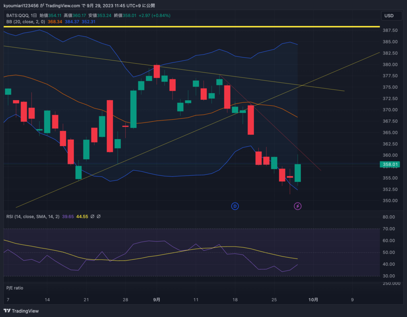
Task: Click the RSI value 39.65
Action: [x=68, y=216]
